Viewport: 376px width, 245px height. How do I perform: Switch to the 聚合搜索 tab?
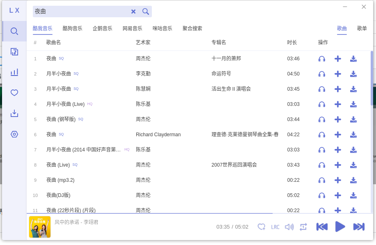pyautogui.click(x=193, y=29)
